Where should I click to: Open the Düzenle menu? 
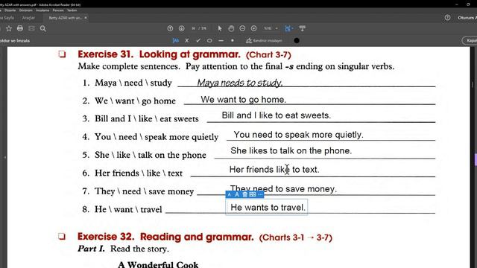[x=10, y=10]
